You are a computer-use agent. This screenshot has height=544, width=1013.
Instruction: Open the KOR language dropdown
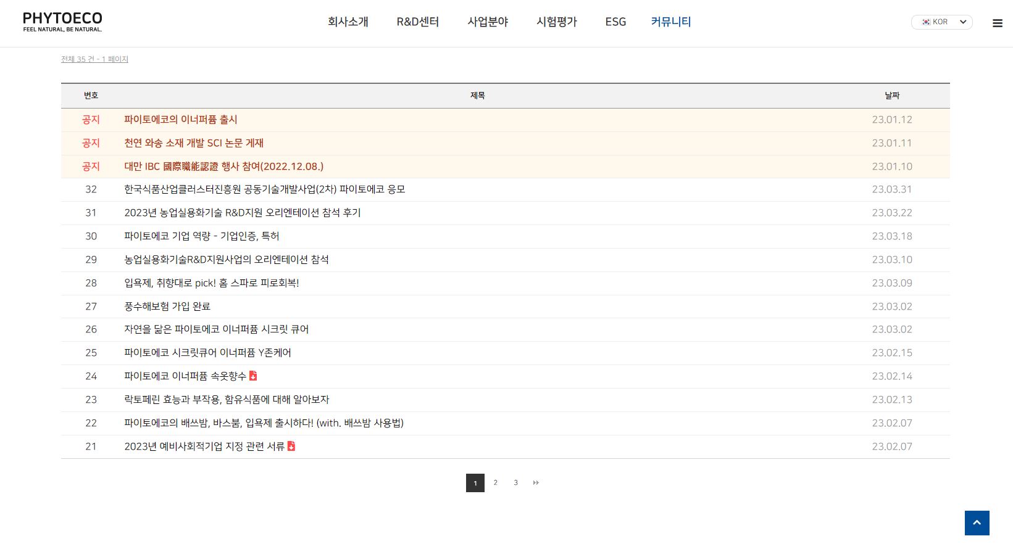(x=941, y=22)
